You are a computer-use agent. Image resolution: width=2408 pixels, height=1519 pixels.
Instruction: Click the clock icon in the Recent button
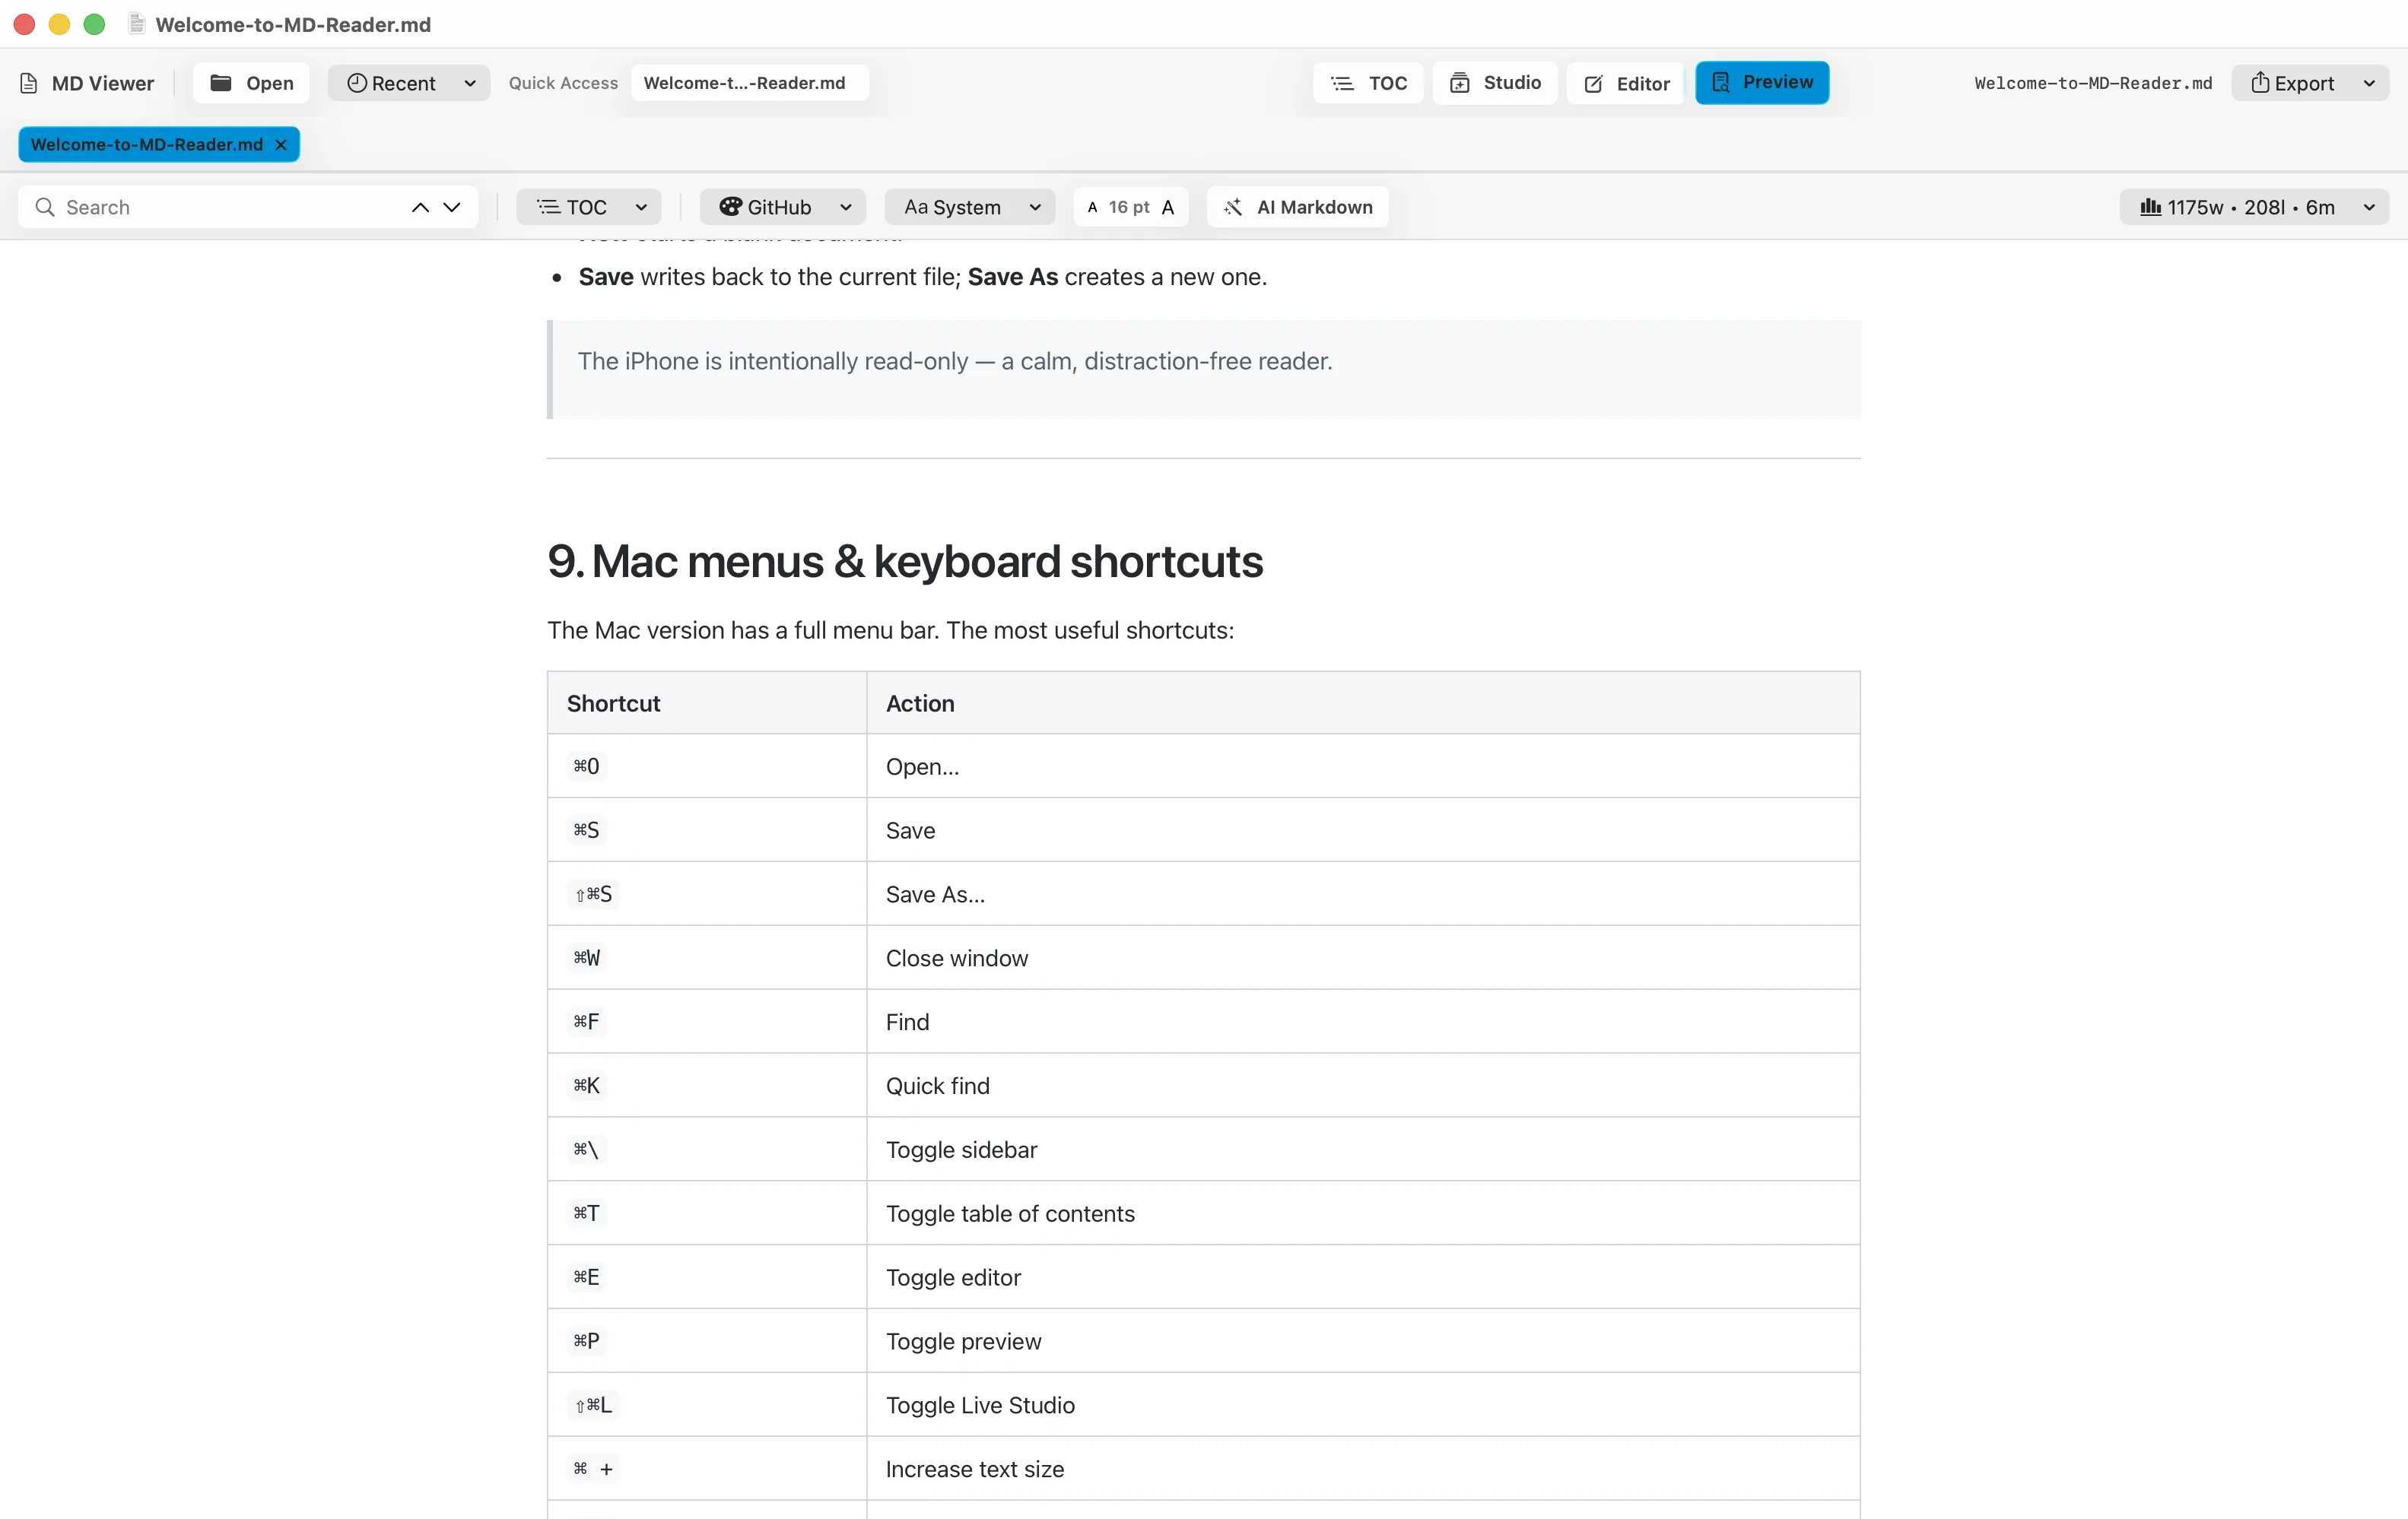pyautogui.click(x=357, y=83)
